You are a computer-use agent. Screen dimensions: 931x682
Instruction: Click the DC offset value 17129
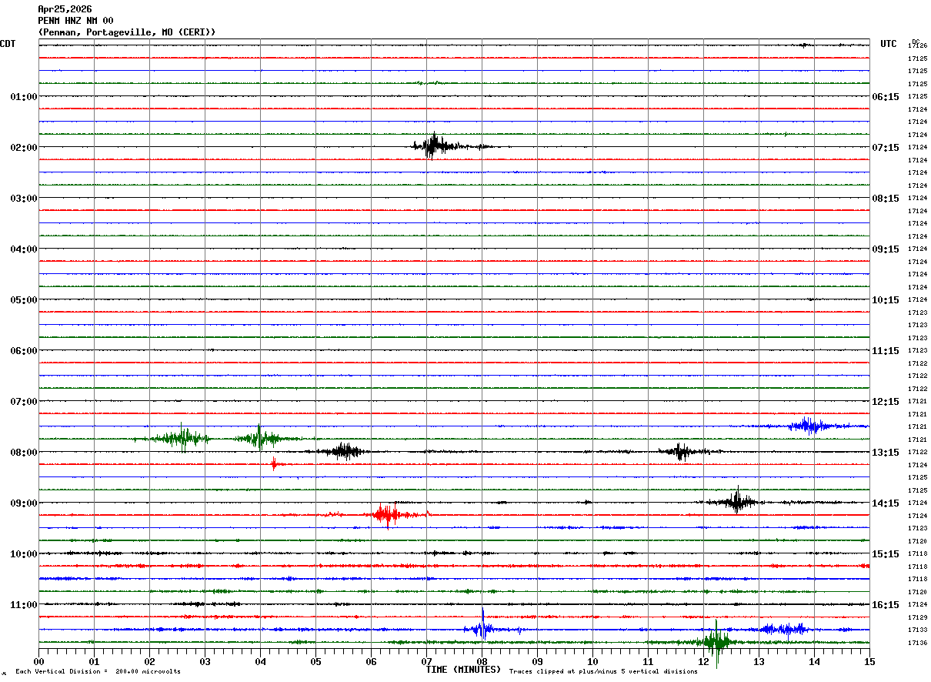pyautogui.click(x=917, y=617)
